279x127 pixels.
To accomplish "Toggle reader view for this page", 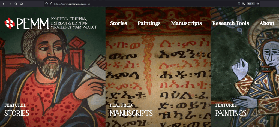I will (239, 4).
